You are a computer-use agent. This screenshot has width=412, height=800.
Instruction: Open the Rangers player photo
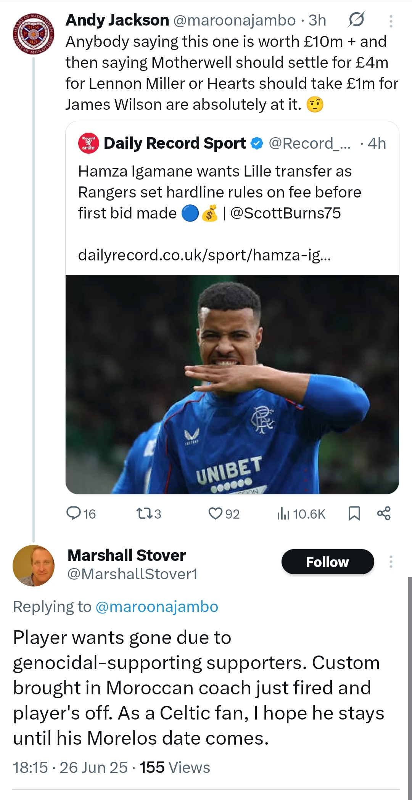[232, 384]
